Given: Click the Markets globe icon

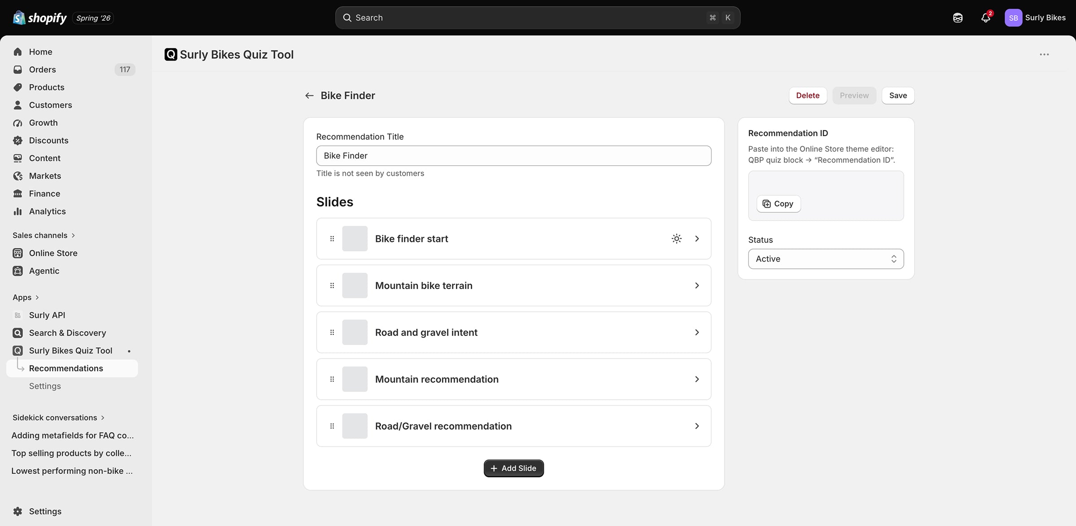Looking at the screenshot, I should [x=17, y=176].
